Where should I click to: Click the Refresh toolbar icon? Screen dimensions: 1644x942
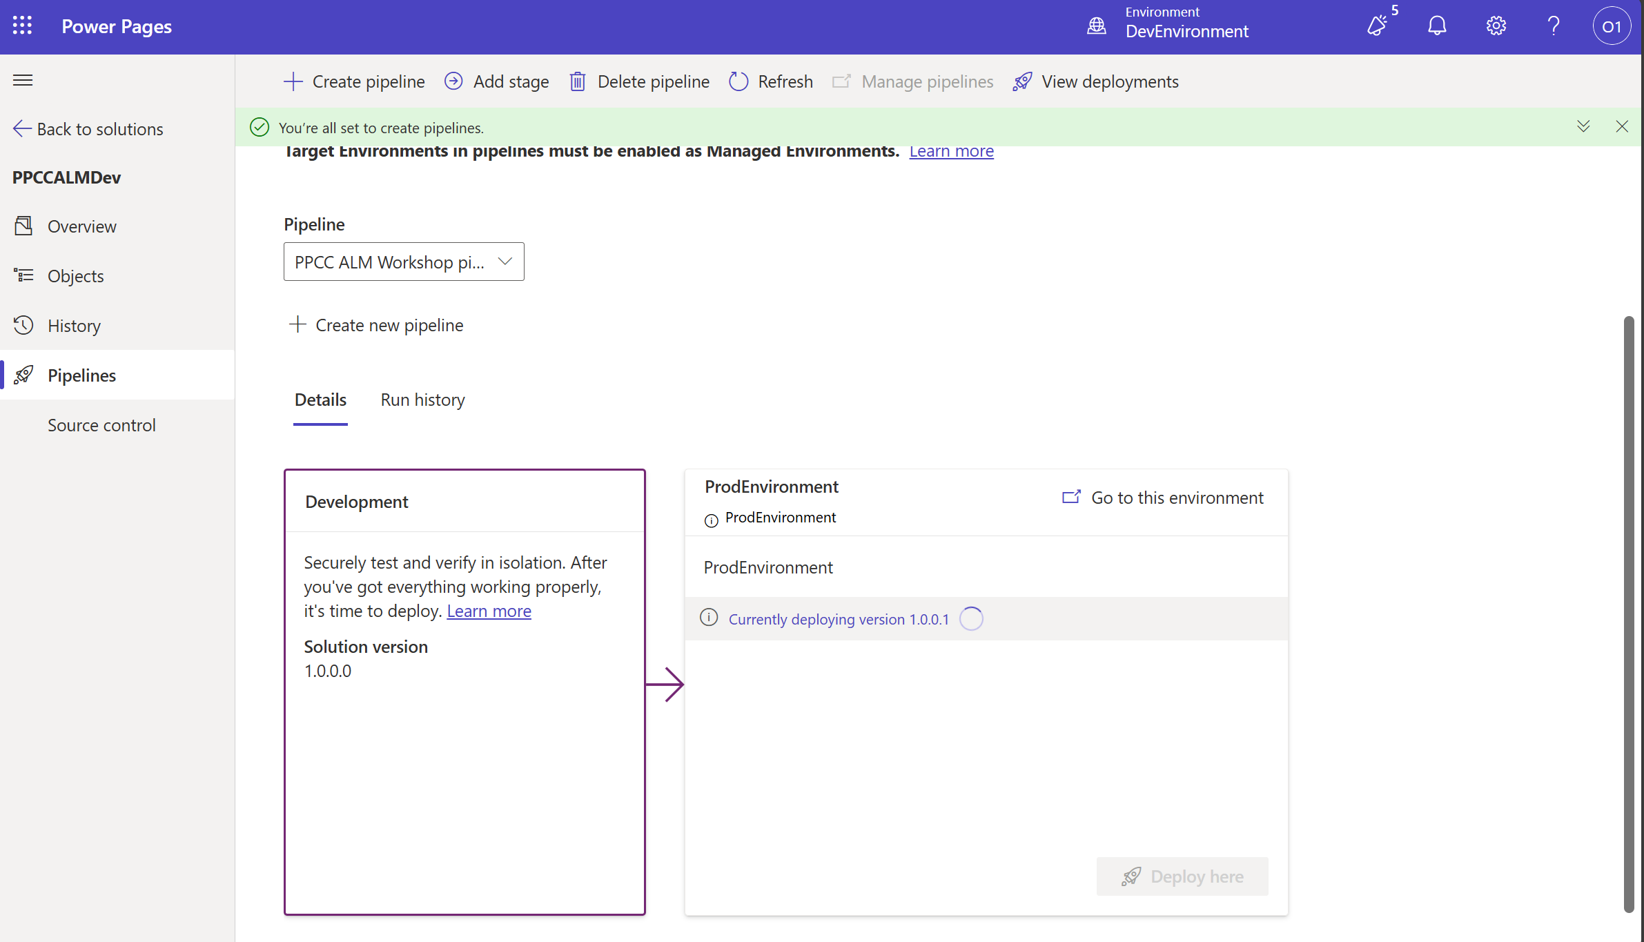click(x=738, y=81)
